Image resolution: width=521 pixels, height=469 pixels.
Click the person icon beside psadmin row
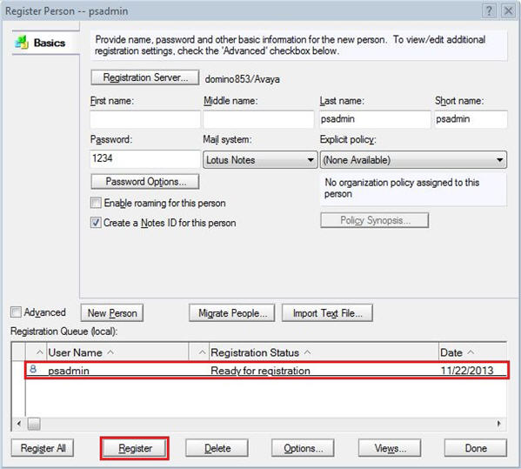click(x=33, y=369)
